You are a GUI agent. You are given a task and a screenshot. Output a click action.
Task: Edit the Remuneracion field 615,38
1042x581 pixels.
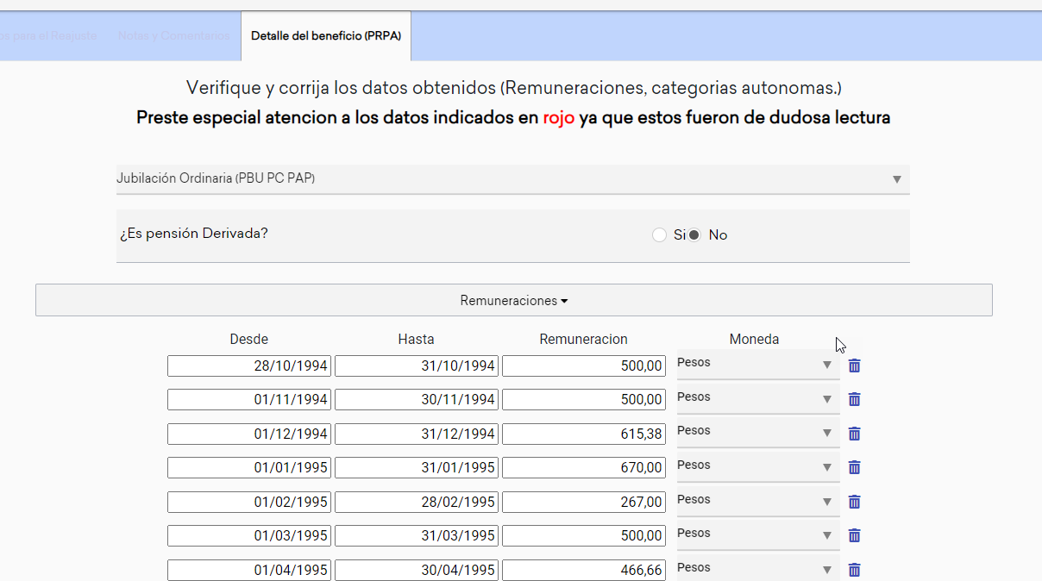click(584, 434)
